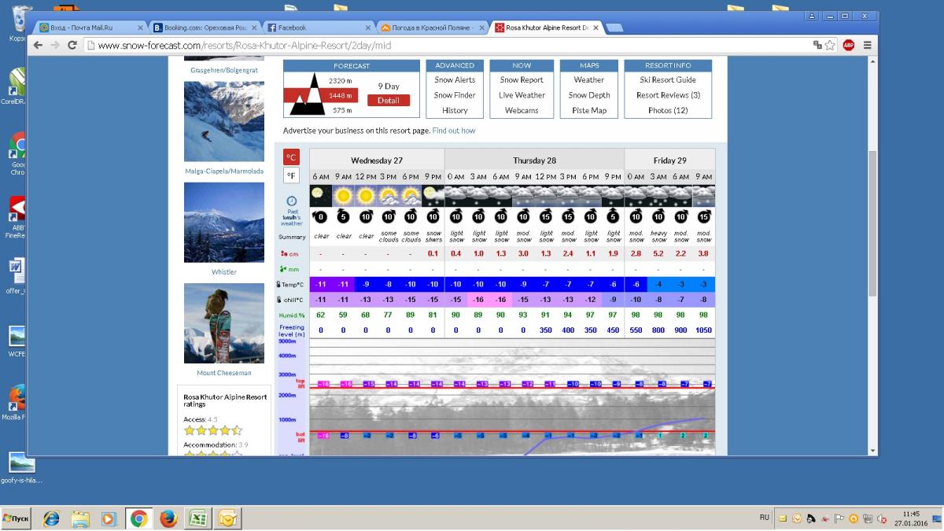Open the translate page icon in address bar

[817, 46]
